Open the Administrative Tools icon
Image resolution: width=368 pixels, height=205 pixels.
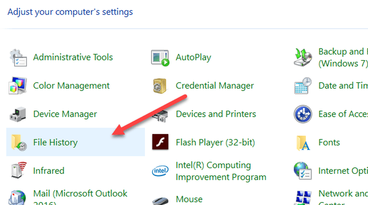pos(18,58)
